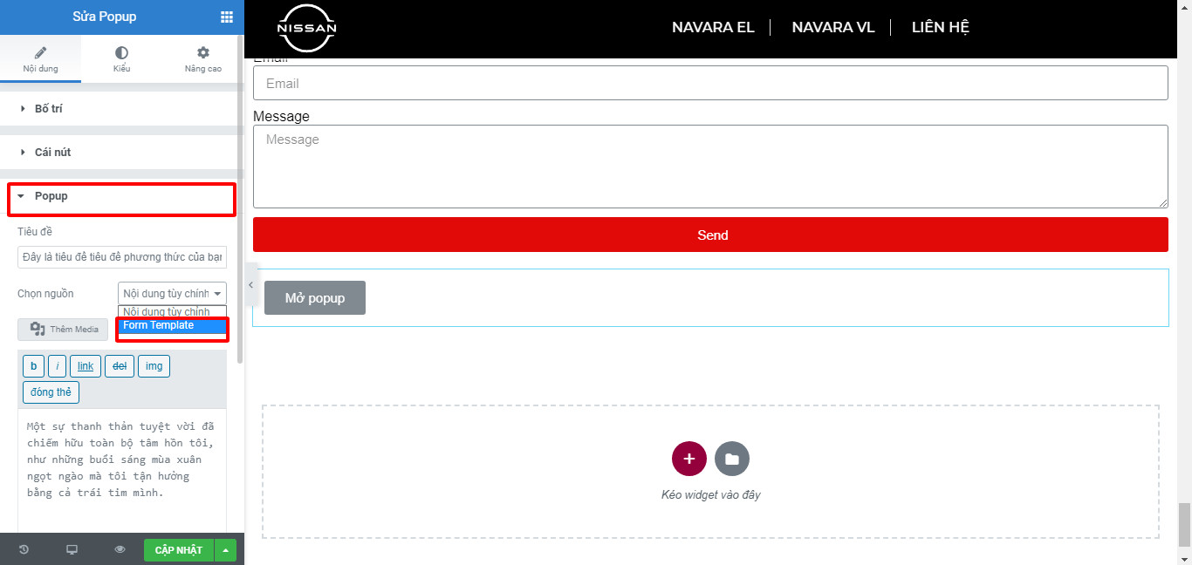Expand the Bố trí section
Viewport: 1192px width, 565px height.
click(x=48, y=109)
